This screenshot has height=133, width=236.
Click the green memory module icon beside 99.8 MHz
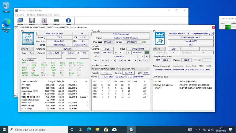(147, 52)
